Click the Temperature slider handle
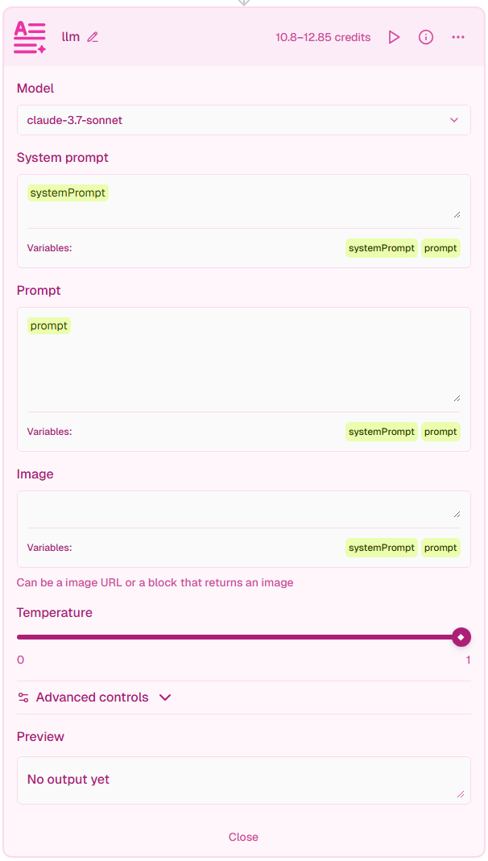This screenshot has height=861, width=488. (x=461, y=637)
